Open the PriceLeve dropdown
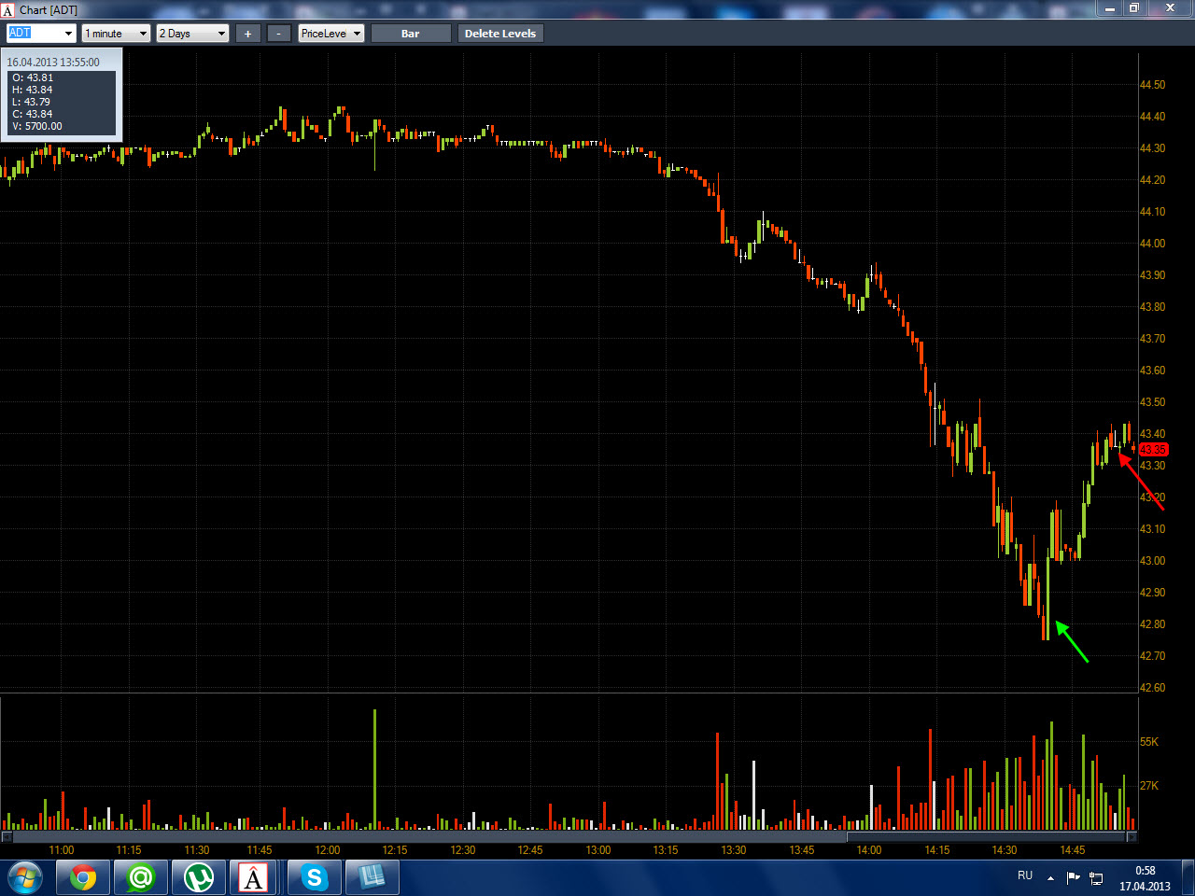The width and height of the screenshot is (1195, 896). [x=330, y=34]
